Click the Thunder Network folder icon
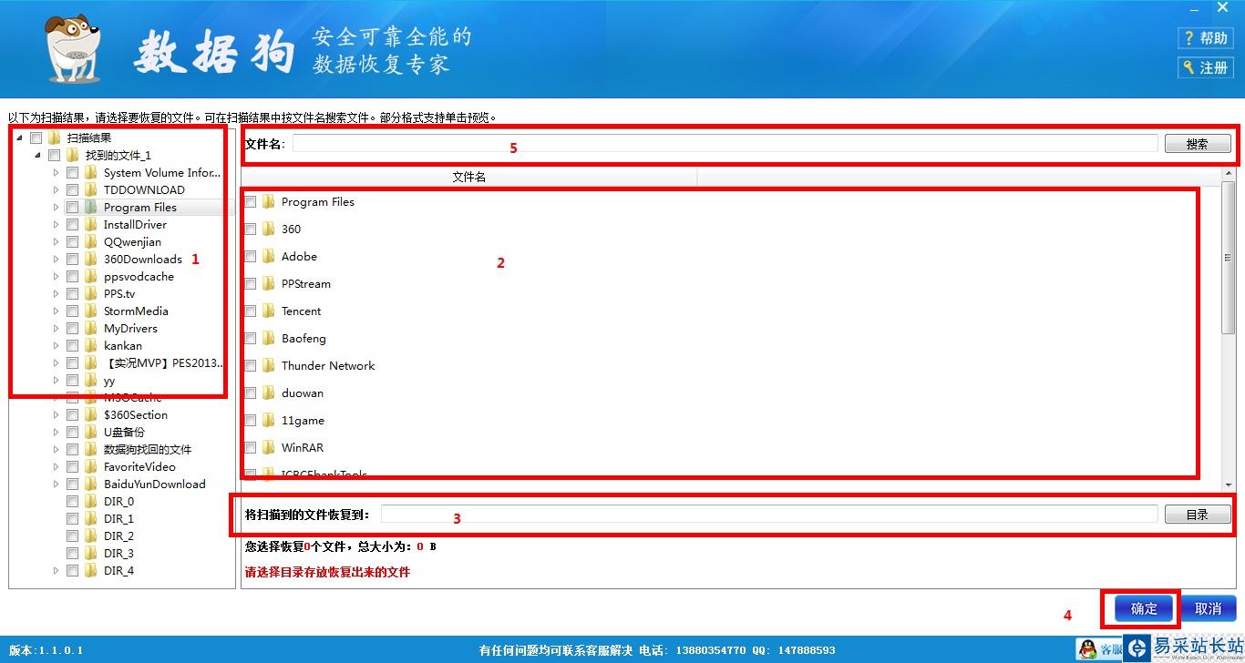The width and height of the screenshot is (1245, 663). coord(268,366)
